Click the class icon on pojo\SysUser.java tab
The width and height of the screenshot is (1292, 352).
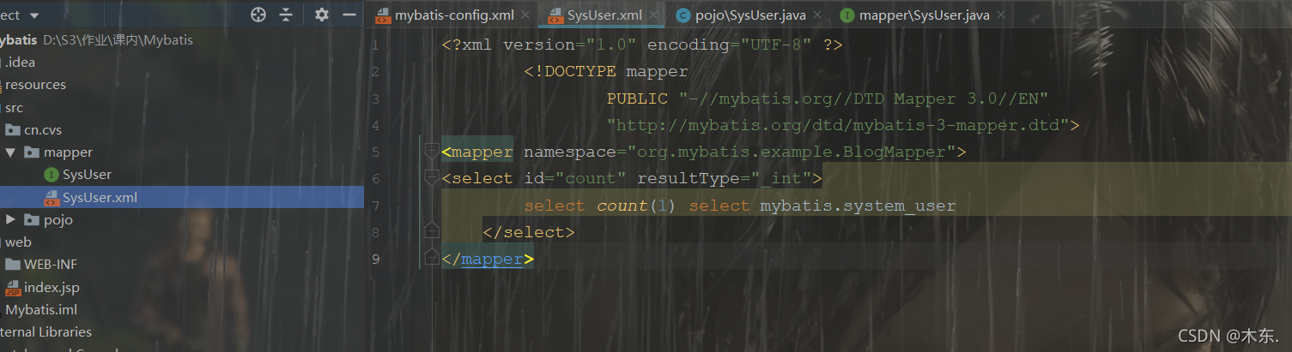[682, 15]
